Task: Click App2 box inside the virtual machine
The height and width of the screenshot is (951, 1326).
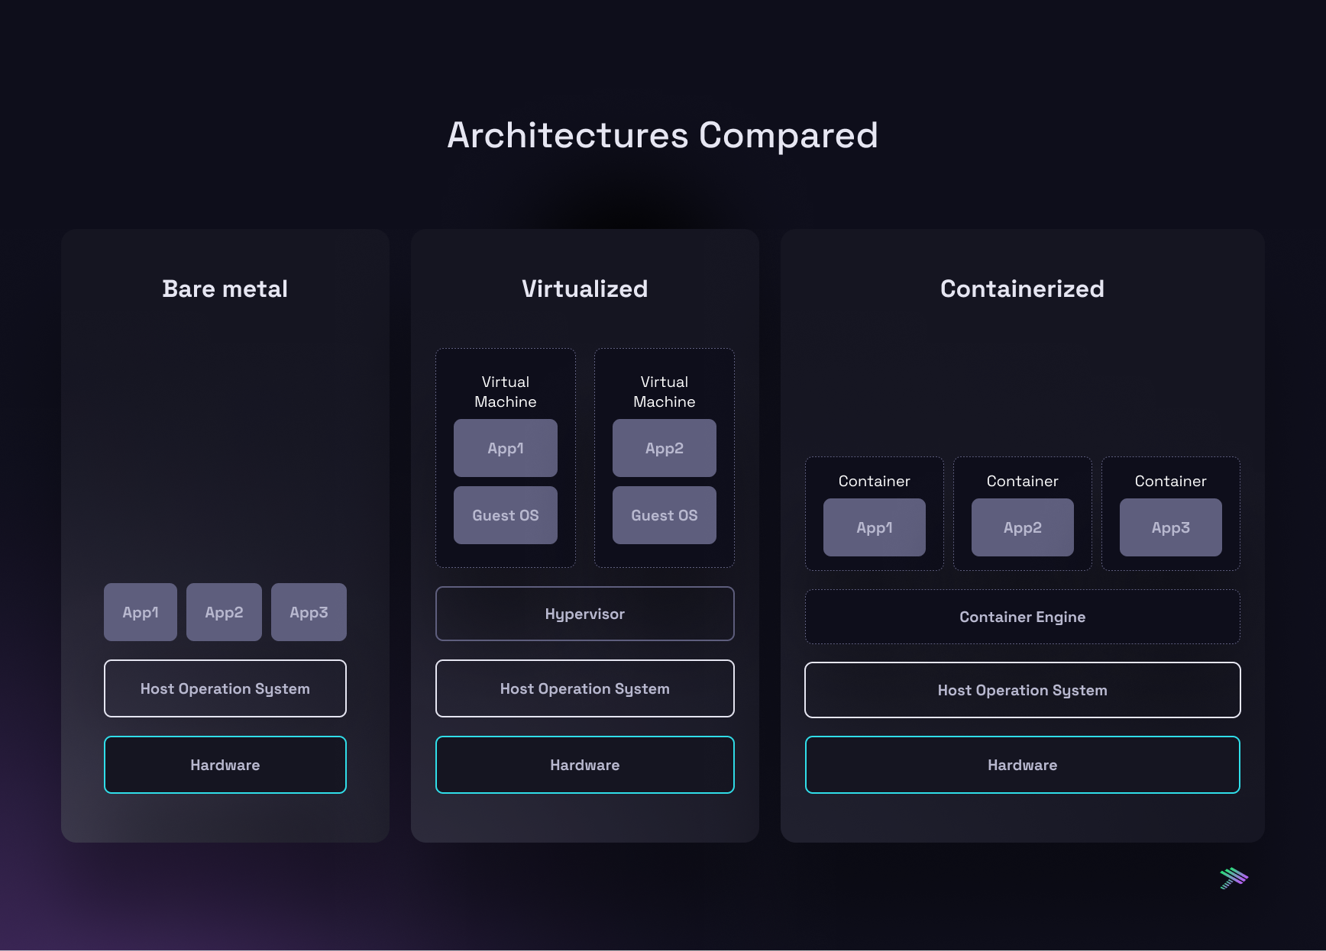Action: [665, 448]
